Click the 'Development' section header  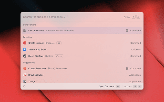click(29, 25)
